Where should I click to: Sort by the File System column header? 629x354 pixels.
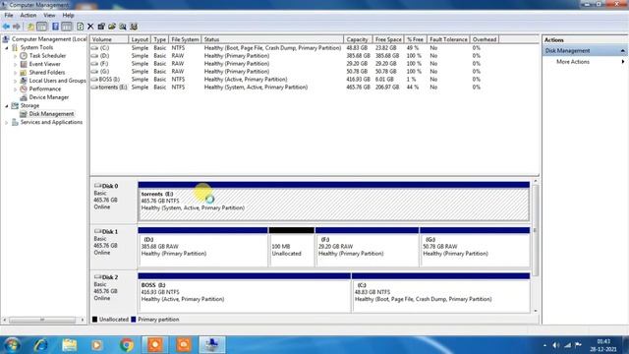(x=185, y=39)
